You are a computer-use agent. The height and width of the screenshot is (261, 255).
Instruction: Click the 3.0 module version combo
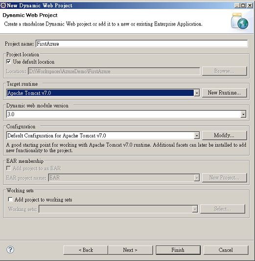126,114
